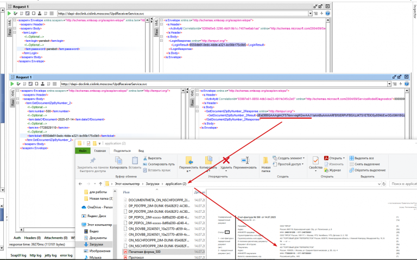Click the gray stop/cancel square in lower Request 1 toolbar
This screenshot has width=417, height=260.
pos(55,84)
